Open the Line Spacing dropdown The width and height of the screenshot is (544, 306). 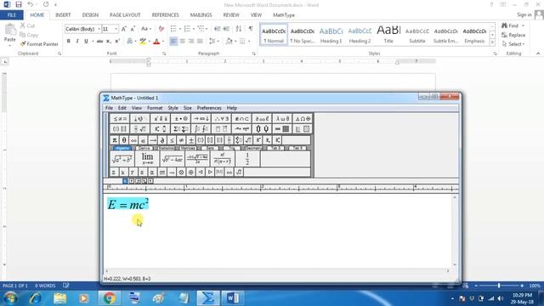coord(214,42)
